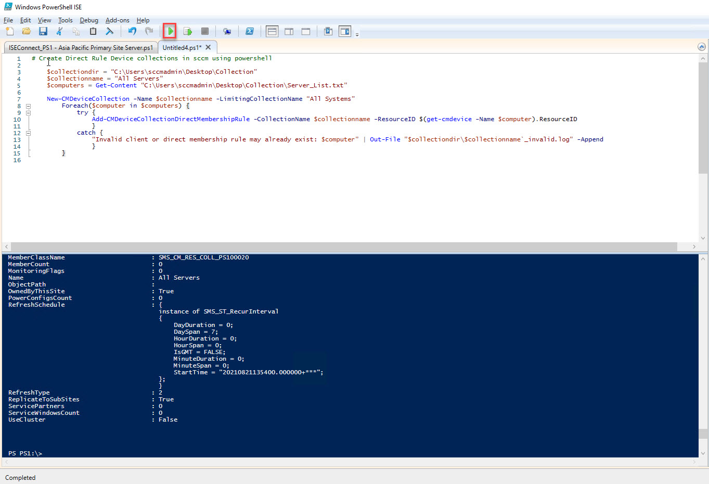Click the Run Selection icon
The image size is (709, 484).
point(188,32)
